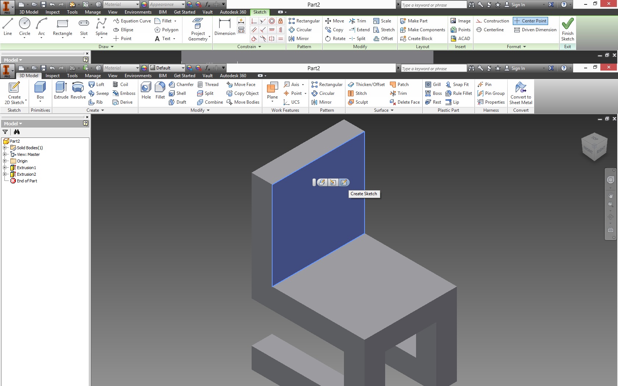Click Convert to Sheet Metal

(521, 93)
